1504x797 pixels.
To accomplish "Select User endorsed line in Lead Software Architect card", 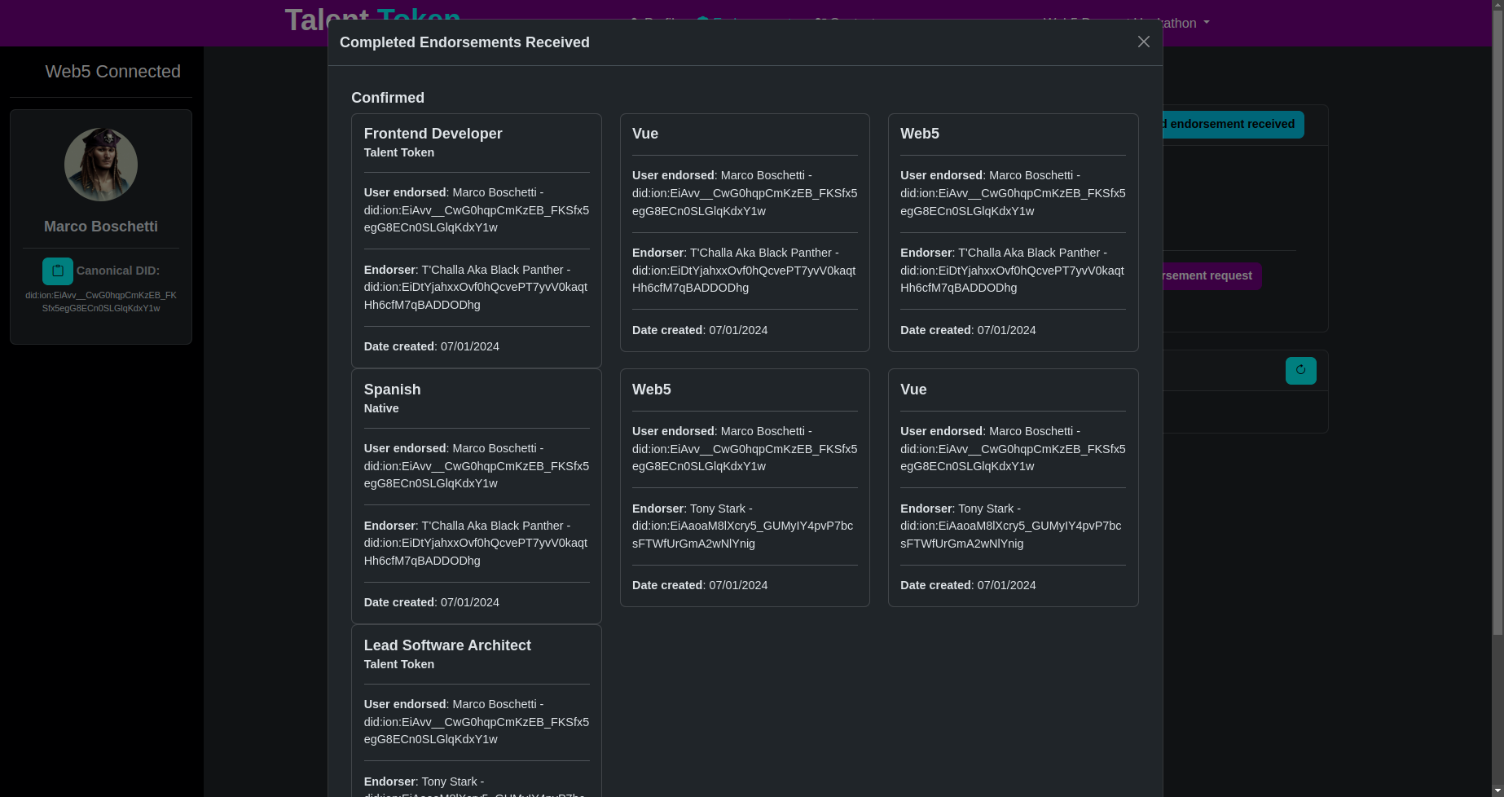I will point(477,722).
